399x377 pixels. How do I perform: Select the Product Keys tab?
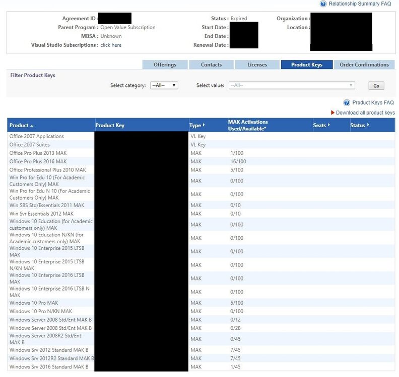pos(307,65)
